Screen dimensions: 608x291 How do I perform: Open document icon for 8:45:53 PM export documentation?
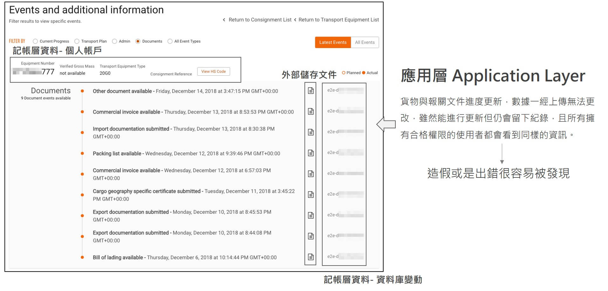(311, 216)
